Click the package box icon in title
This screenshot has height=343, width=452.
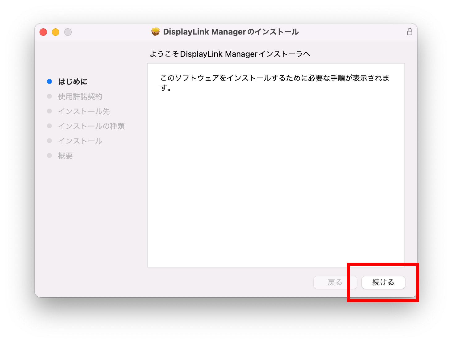156,32
